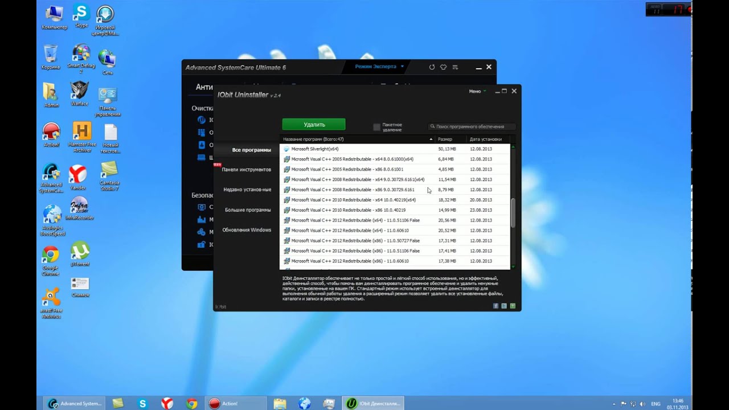Switch to the Панели инструментов tab
The image size is (729, 410).
(x=246, y=170)
